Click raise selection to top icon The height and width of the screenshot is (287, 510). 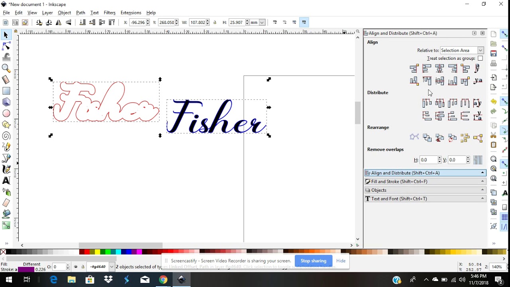[112, 23]
